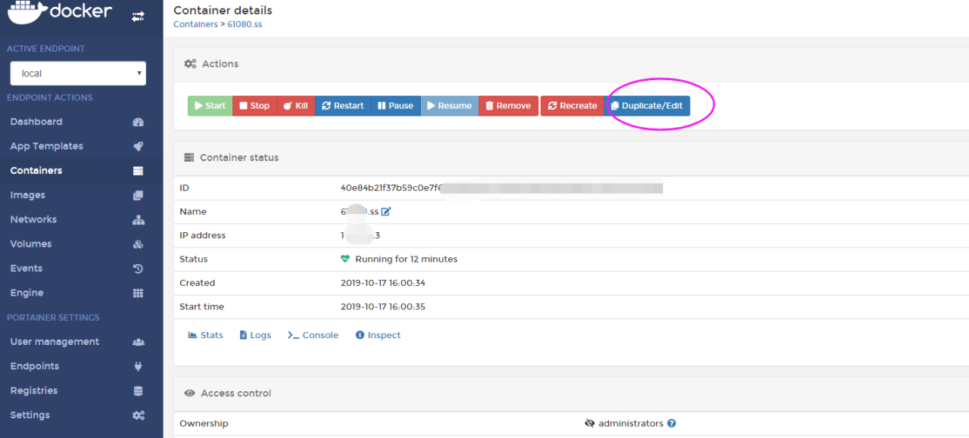The image size is (969, 438).
Task: Open Images in the sidebar
Action: tap(28, 195)
